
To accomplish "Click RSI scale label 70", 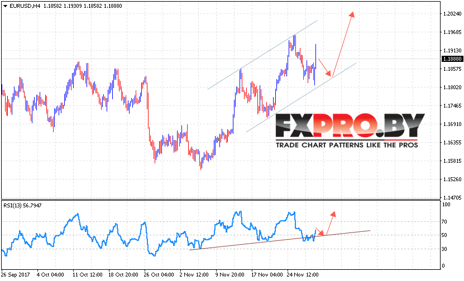I will pos(444,221).
